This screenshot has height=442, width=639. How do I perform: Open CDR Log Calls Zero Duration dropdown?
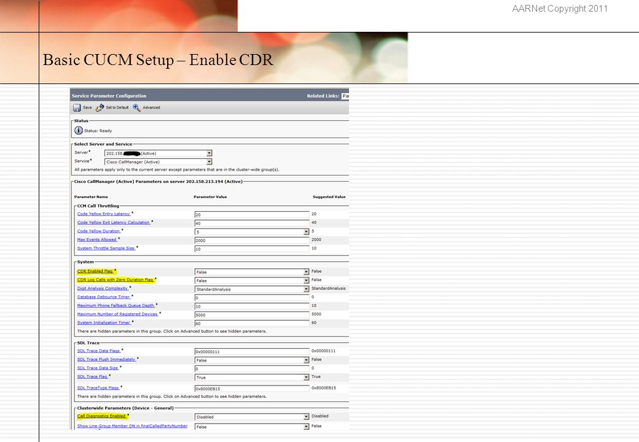point(252,281)
